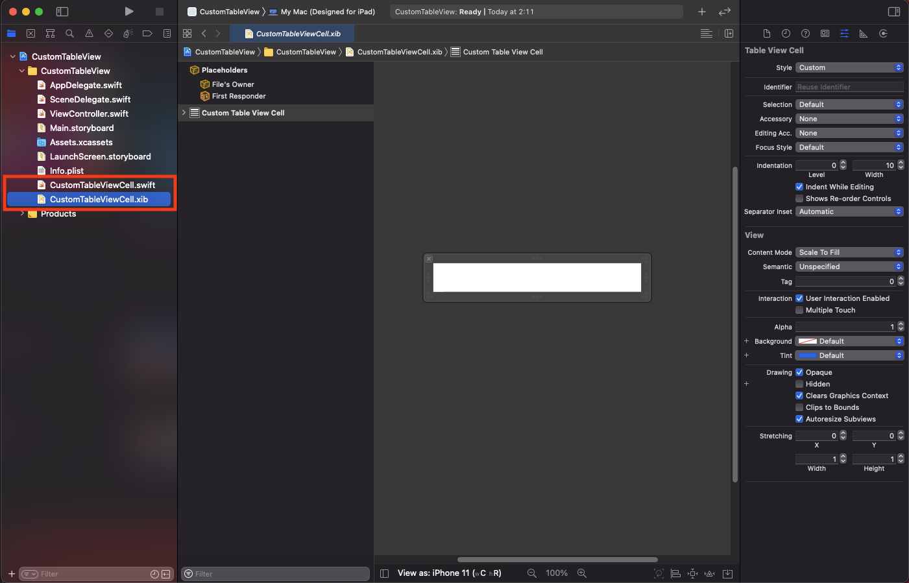
Task: Open the Issue navigator warning icon
Action: 89,33
